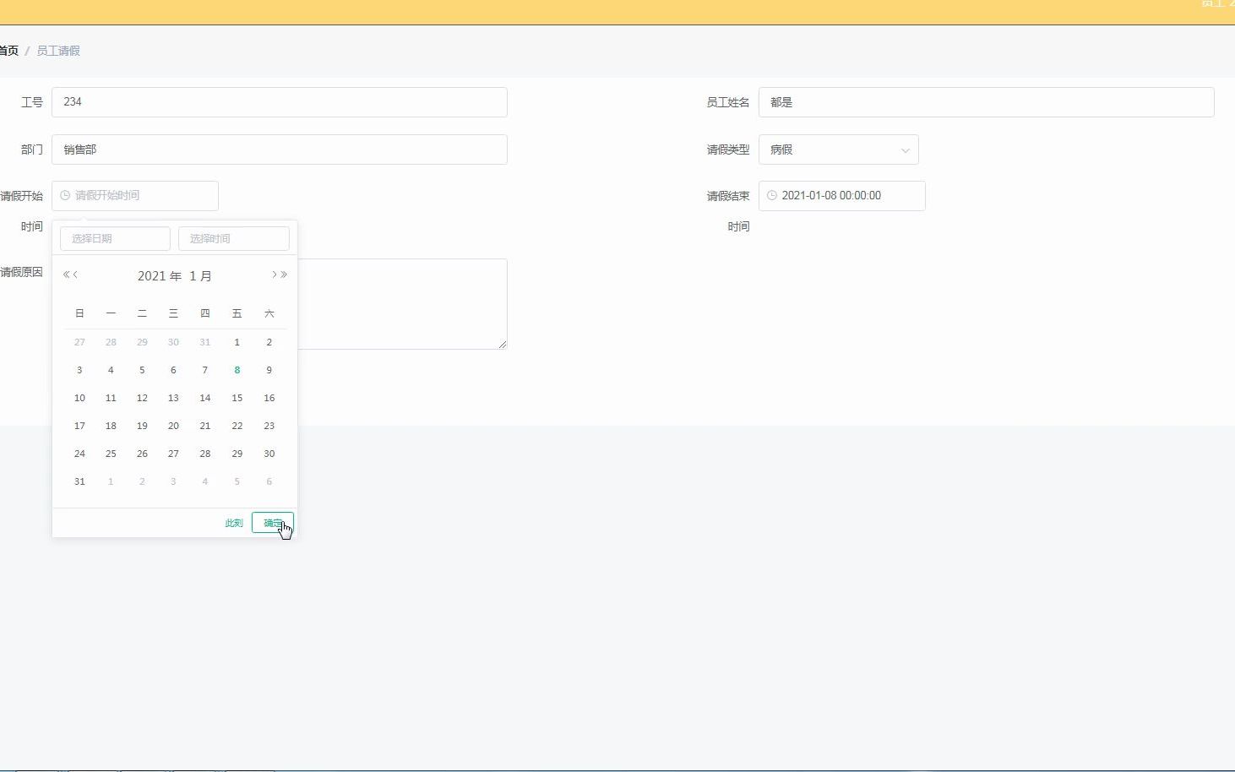Select the date 31 in last row

coord(79,481)
